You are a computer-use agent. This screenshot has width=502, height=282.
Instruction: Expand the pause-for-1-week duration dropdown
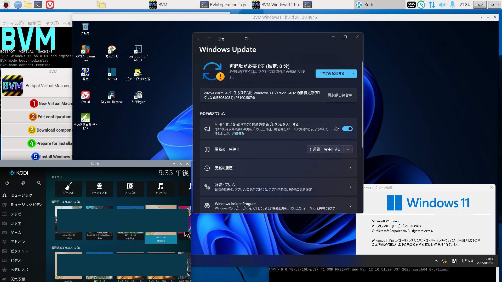[348, 149]
